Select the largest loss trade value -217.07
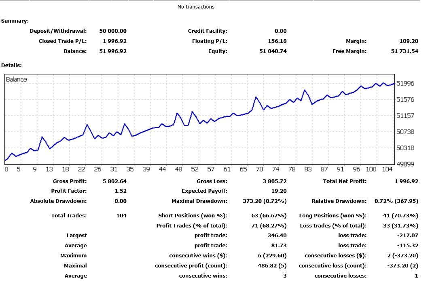Screen dimensions: 430x282 407,236
